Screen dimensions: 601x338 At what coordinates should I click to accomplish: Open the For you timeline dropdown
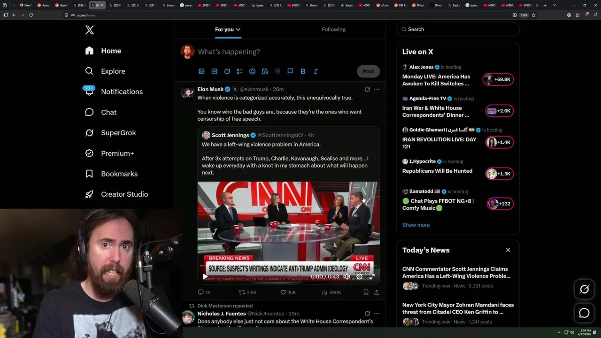pyautogui.click(x=228, y=30)
